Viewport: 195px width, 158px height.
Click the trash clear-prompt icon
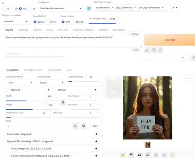154,50
